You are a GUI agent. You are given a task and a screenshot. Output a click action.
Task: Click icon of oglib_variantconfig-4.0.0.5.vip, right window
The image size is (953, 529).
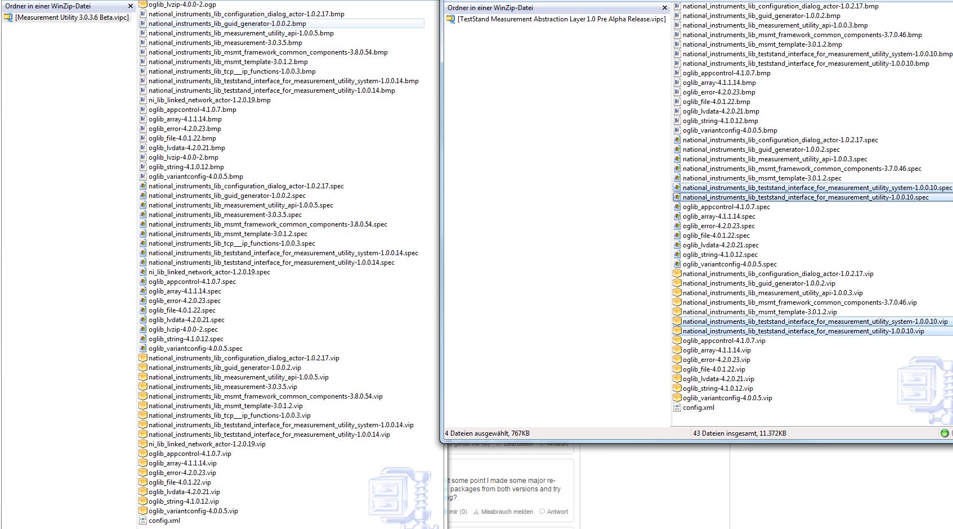coord(677,398)
